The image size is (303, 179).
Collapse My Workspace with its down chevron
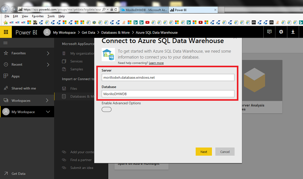click(48, 112)
